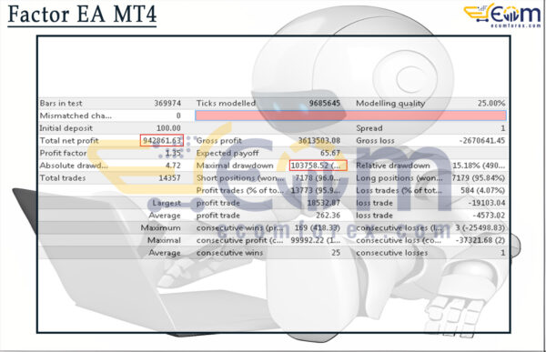Click the Factor EA MT4 heading
This screenshot has width=546, height=352.
[82, 15]
